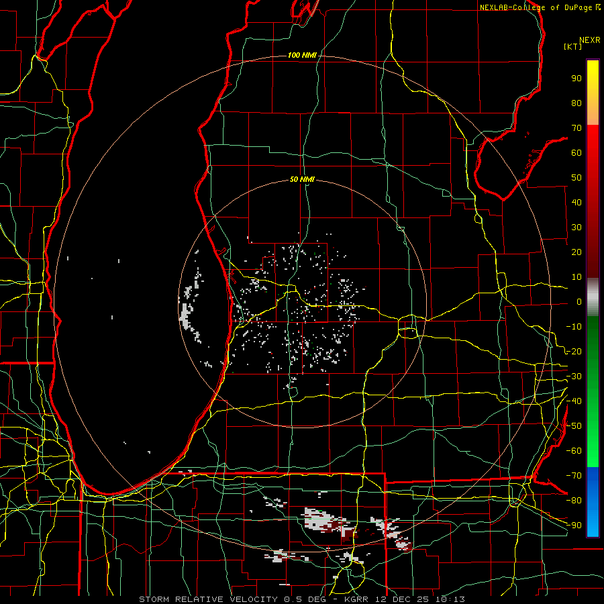
Task: Click the 30 value on velocity scale
Action: coord(576,228)
